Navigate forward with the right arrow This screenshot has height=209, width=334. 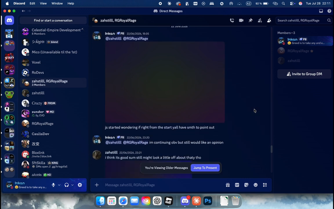(x=29, y=11)
